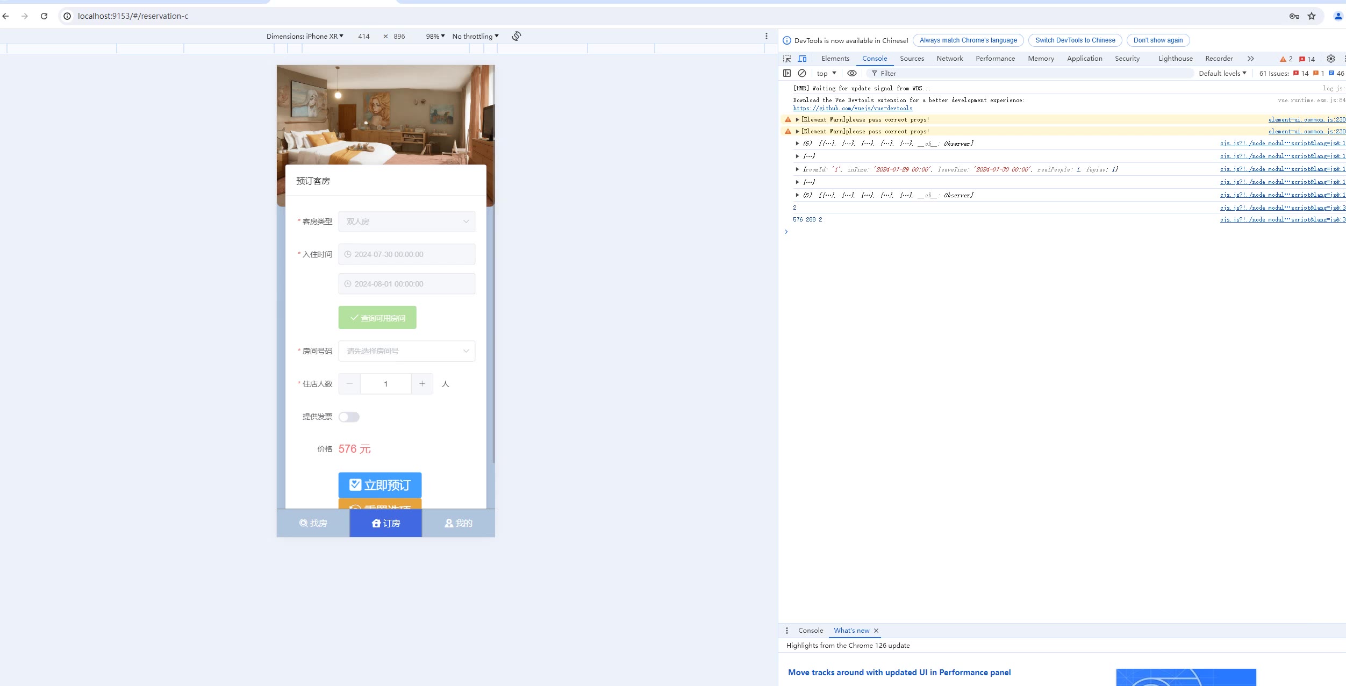Image resolution: width=1346 pixels, height=686 pixels.
Task: Click the check-in time 2024-07-30 field
Action: (x=407, y=254)
